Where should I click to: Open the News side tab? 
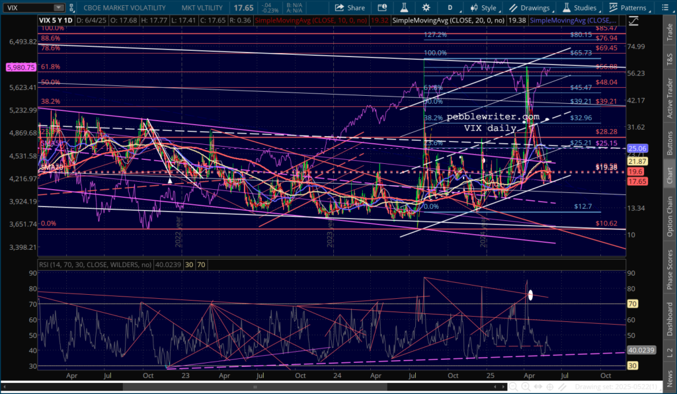click(669, 377)
